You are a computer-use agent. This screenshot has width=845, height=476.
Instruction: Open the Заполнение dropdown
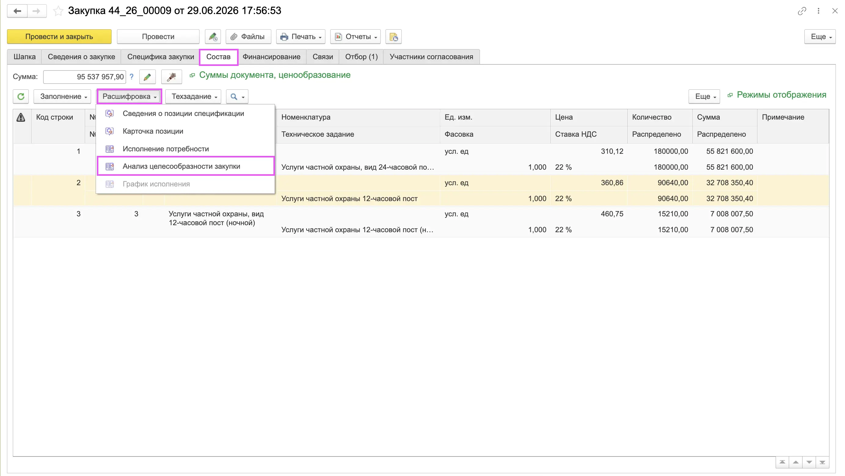click(x=62, y=96)
